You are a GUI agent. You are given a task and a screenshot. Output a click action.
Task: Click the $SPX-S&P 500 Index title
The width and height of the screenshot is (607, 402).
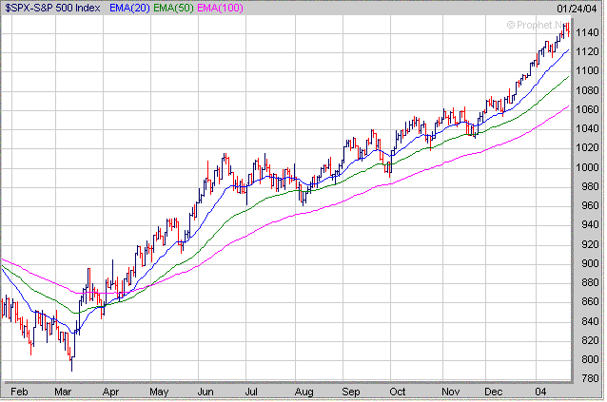pyautogui.click(x=52, y=9)
